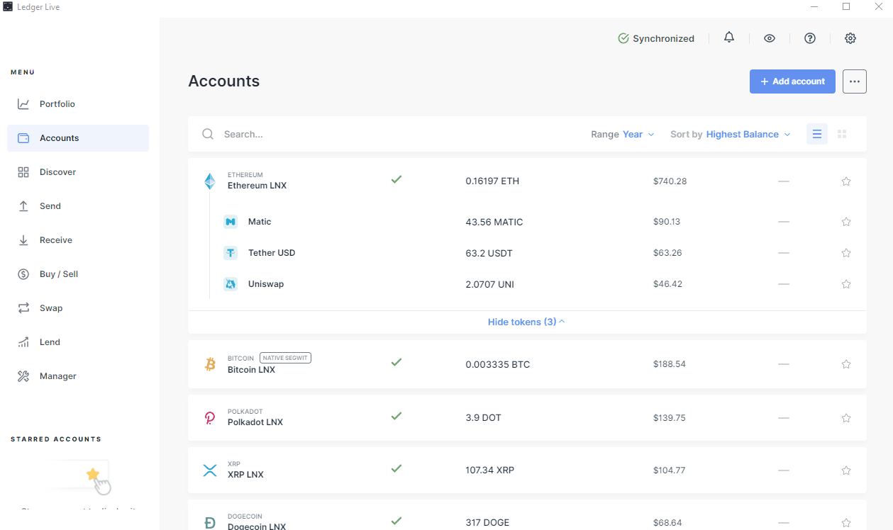
Task: Star the Dogecoin LNX account
Action: point(846,523)
